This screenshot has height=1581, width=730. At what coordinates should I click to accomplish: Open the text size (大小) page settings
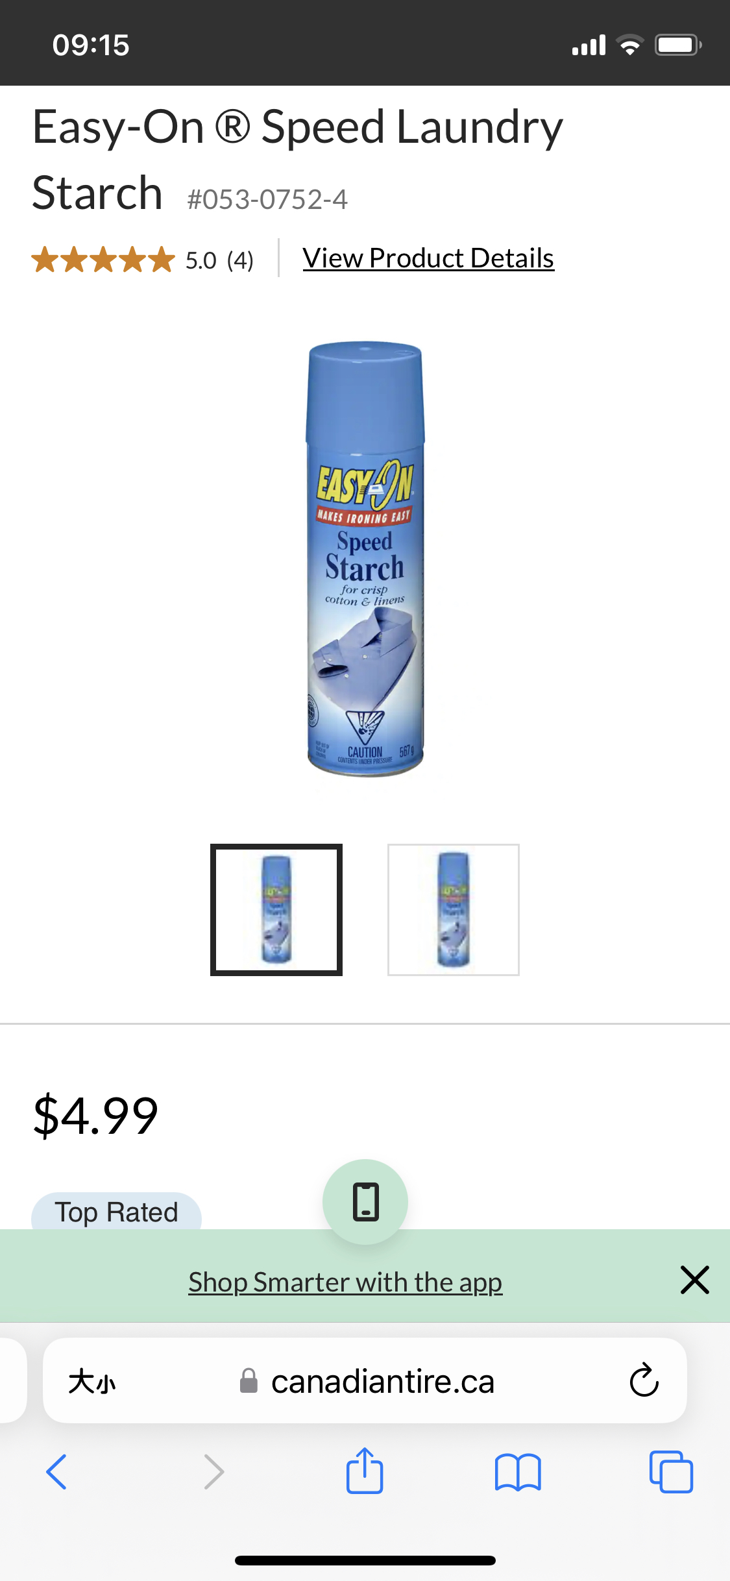(x=91, y=1381)
